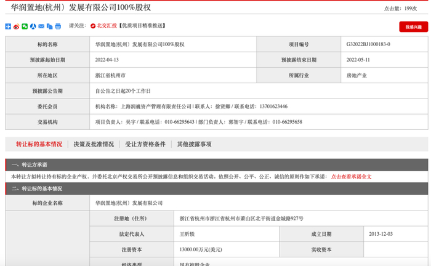Select the 预披露结束日期 label cell
The height and width of the screenshot is (266, 431).
[x=299, y=60]
